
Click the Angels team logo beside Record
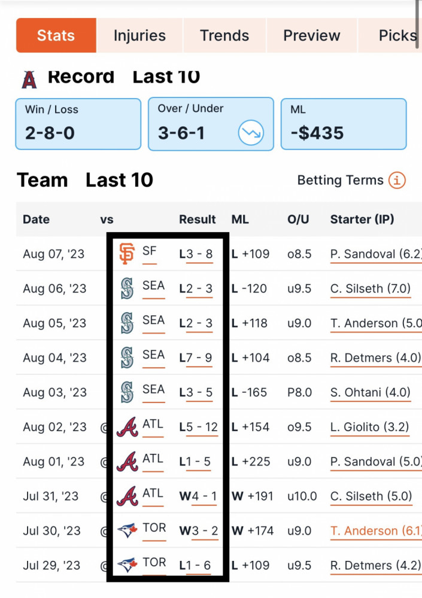pyautogui.click(x=29, y=80)
